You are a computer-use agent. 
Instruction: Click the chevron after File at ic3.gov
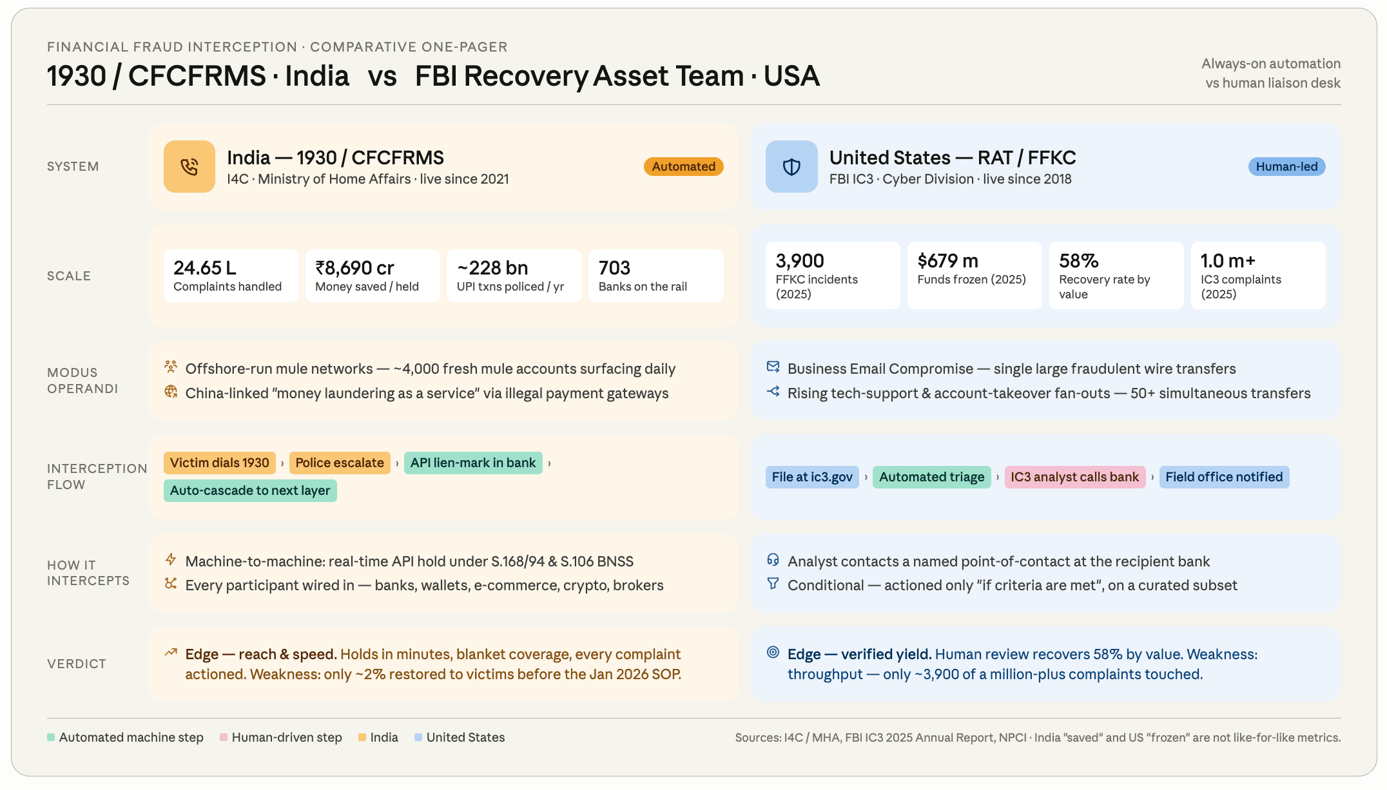(x=866, y=477)
